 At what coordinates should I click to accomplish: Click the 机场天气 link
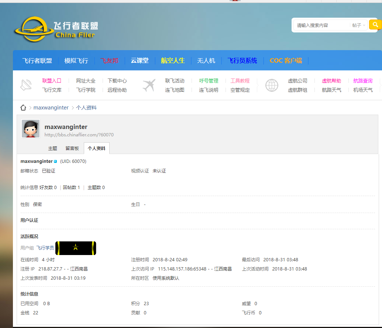(363, 90)
